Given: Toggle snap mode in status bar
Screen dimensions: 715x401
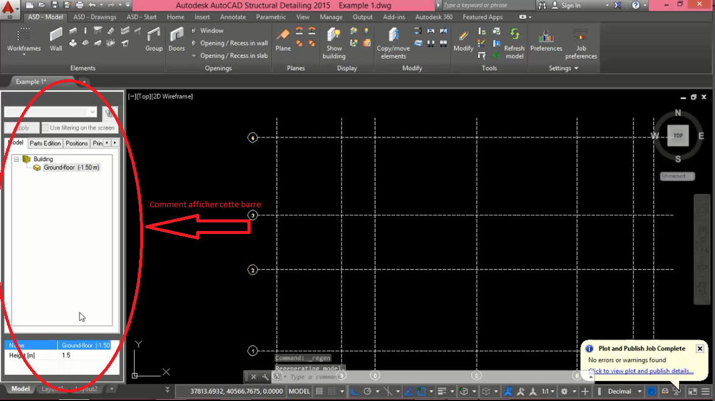Looking at the screenshot, I should pos(332,391).
